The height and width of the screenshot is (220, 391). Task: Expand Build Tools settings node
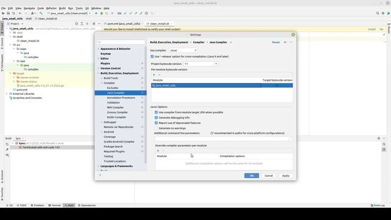click(102, 78)
